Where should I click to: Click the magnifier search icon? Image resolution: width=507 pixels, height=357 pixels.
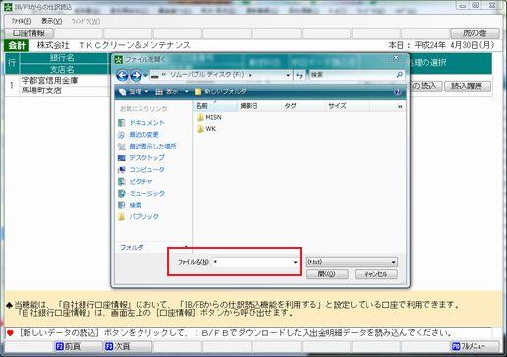pyautogui.click(x=400, y=75)
